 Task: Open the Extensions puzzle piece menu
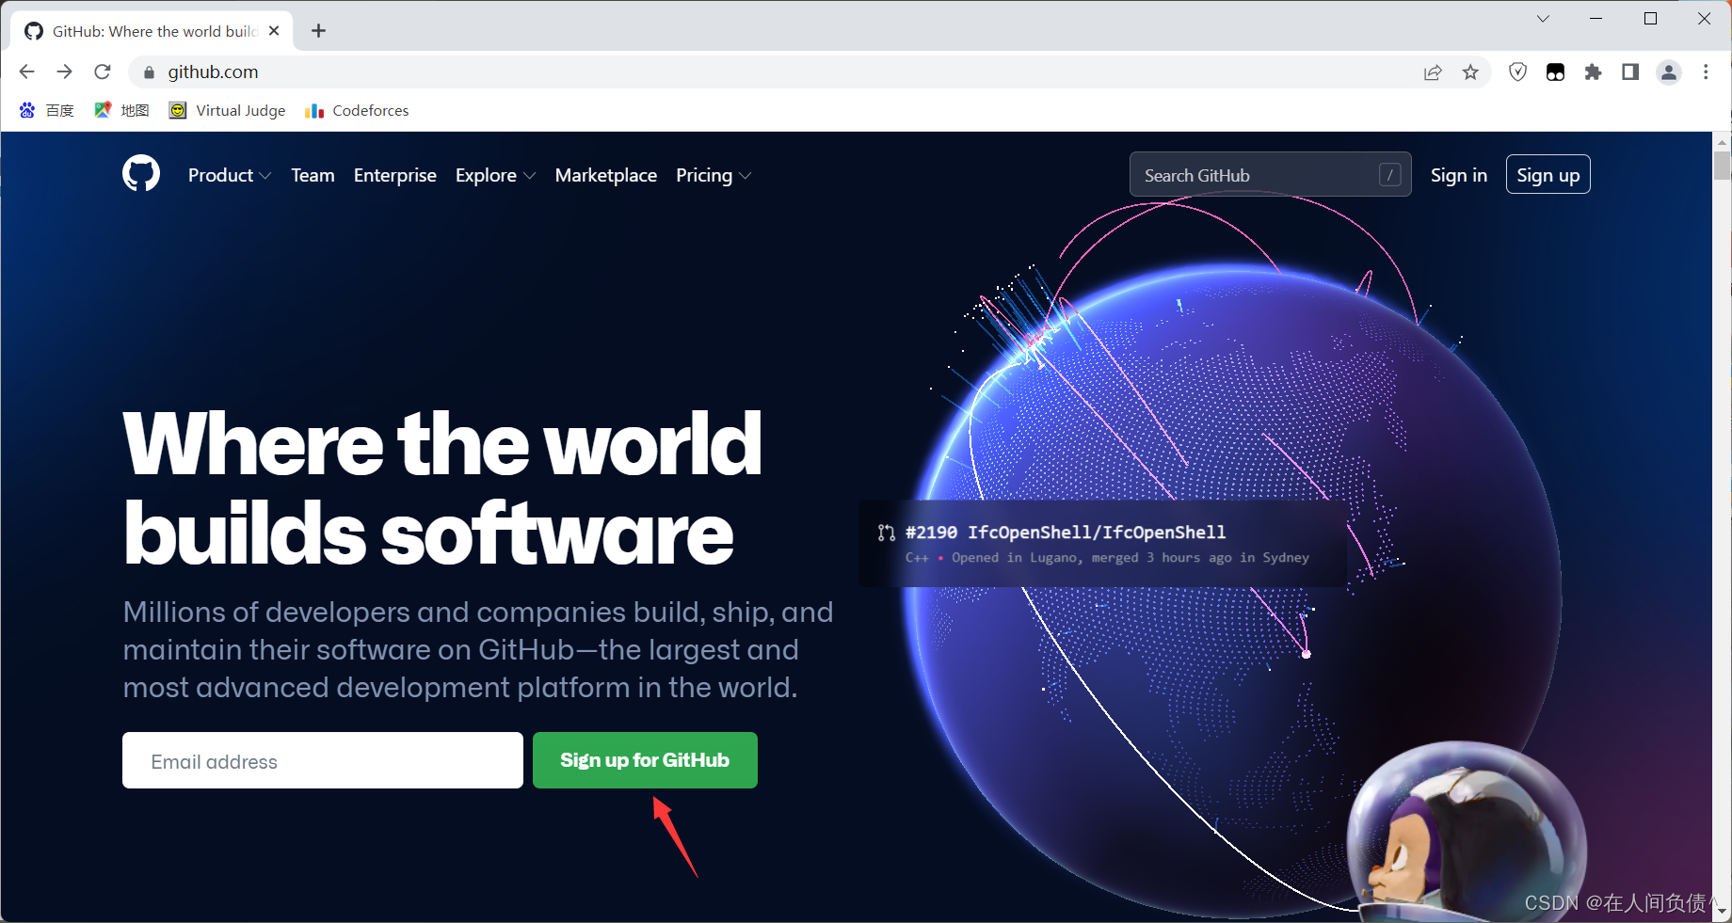pos(1593,72)
